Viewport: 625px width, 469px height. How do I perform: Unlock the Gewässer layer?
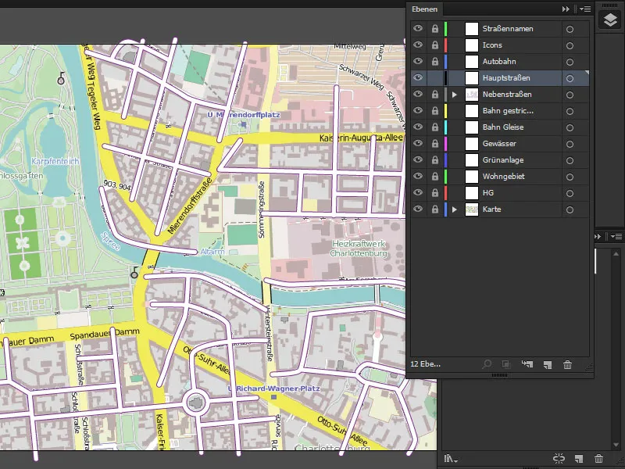(x=435, y=144)
